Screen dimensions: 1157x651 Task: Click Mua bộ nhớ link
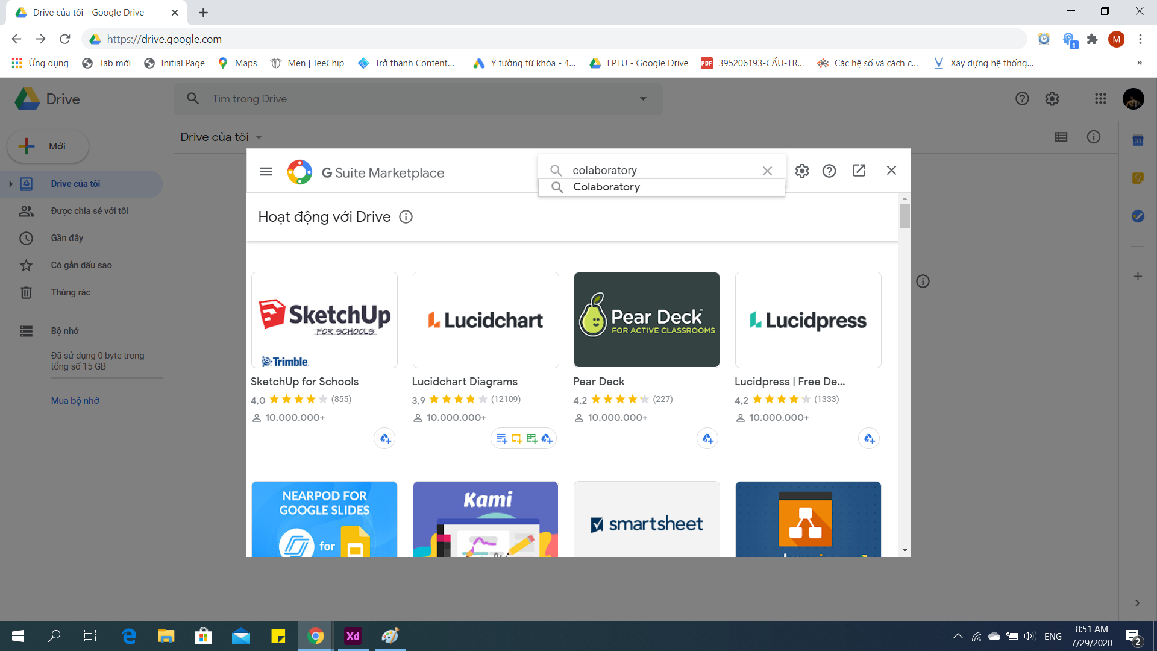pos(75,401)
